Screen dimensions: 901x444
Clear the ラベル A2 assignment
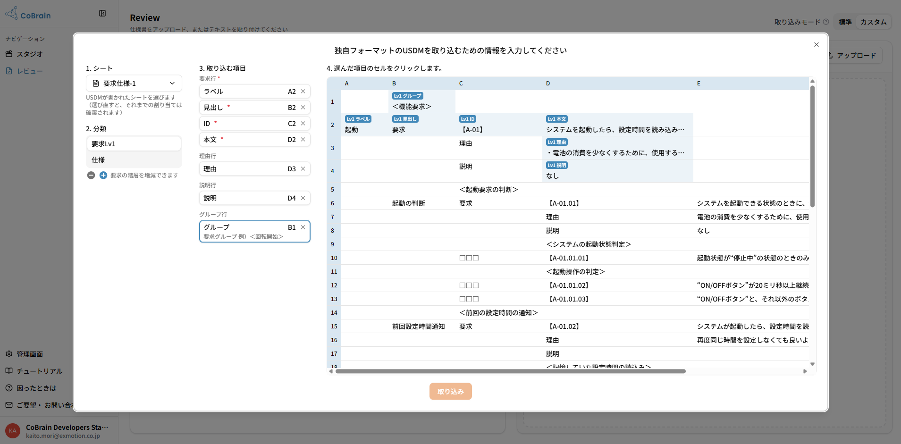[x=303, y=92]
